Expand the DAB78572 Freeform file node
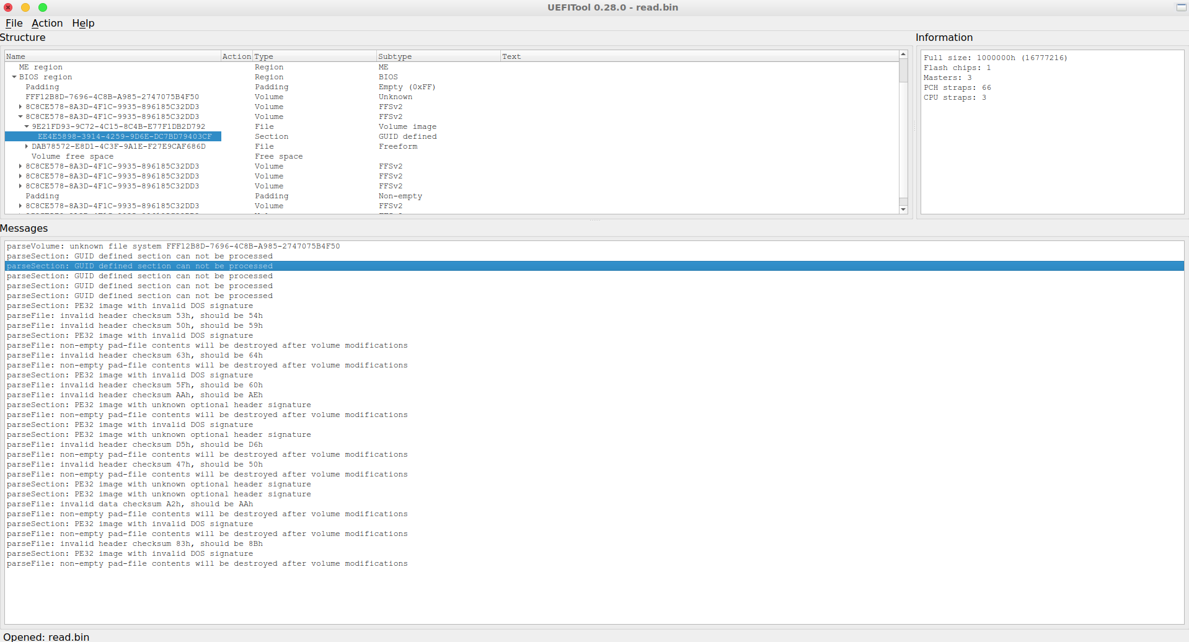Image resolution: width=1189 pixels, height=642 pixels. coord(27,146)
